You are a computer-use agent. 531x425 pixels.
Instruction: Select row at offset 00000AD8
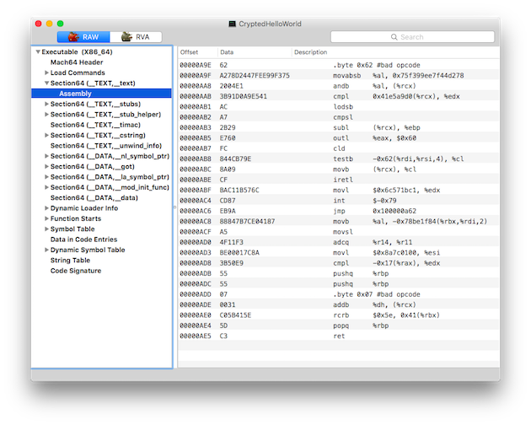click(339, 263)
